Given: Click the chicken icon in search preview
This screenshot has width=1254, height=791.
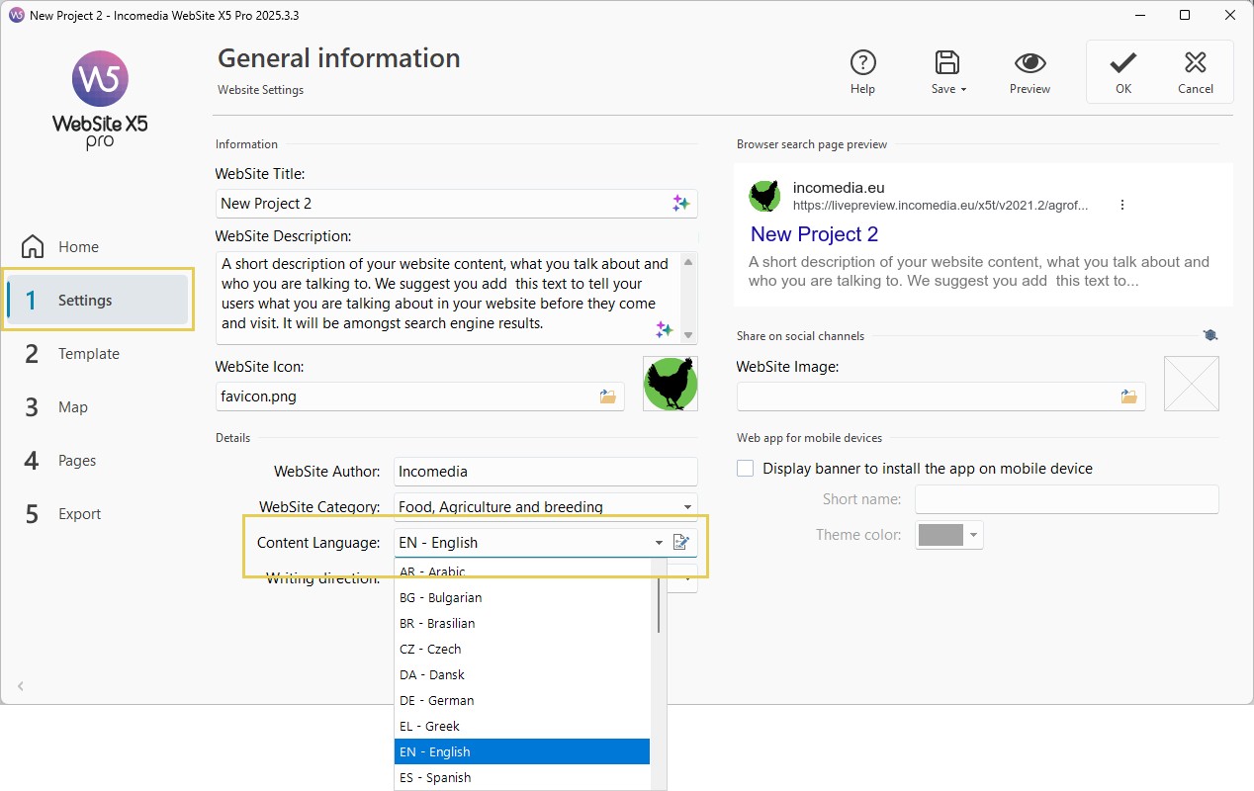Looking at the screenshot, I should [x=764, y=196].
